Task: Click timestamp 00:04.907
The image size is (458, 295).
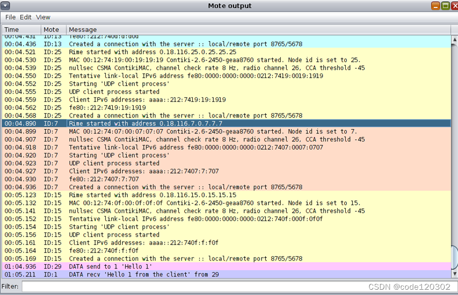Action: coord(21,139)
